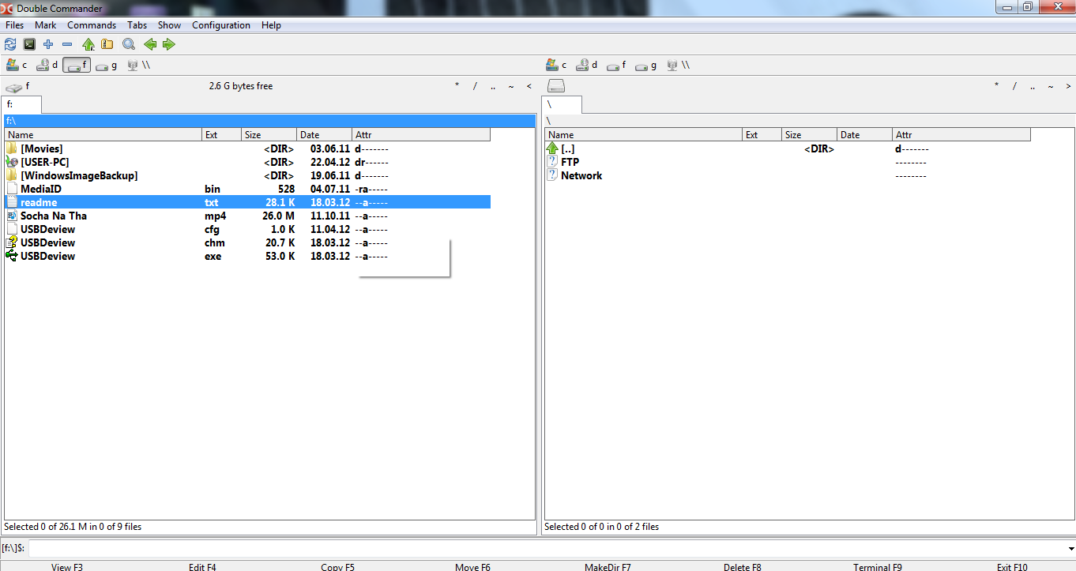Click the Refresh icon in the toolbar
This screenshot has height=571, width=1076.
pyautogui.click(x=10, y=44)
